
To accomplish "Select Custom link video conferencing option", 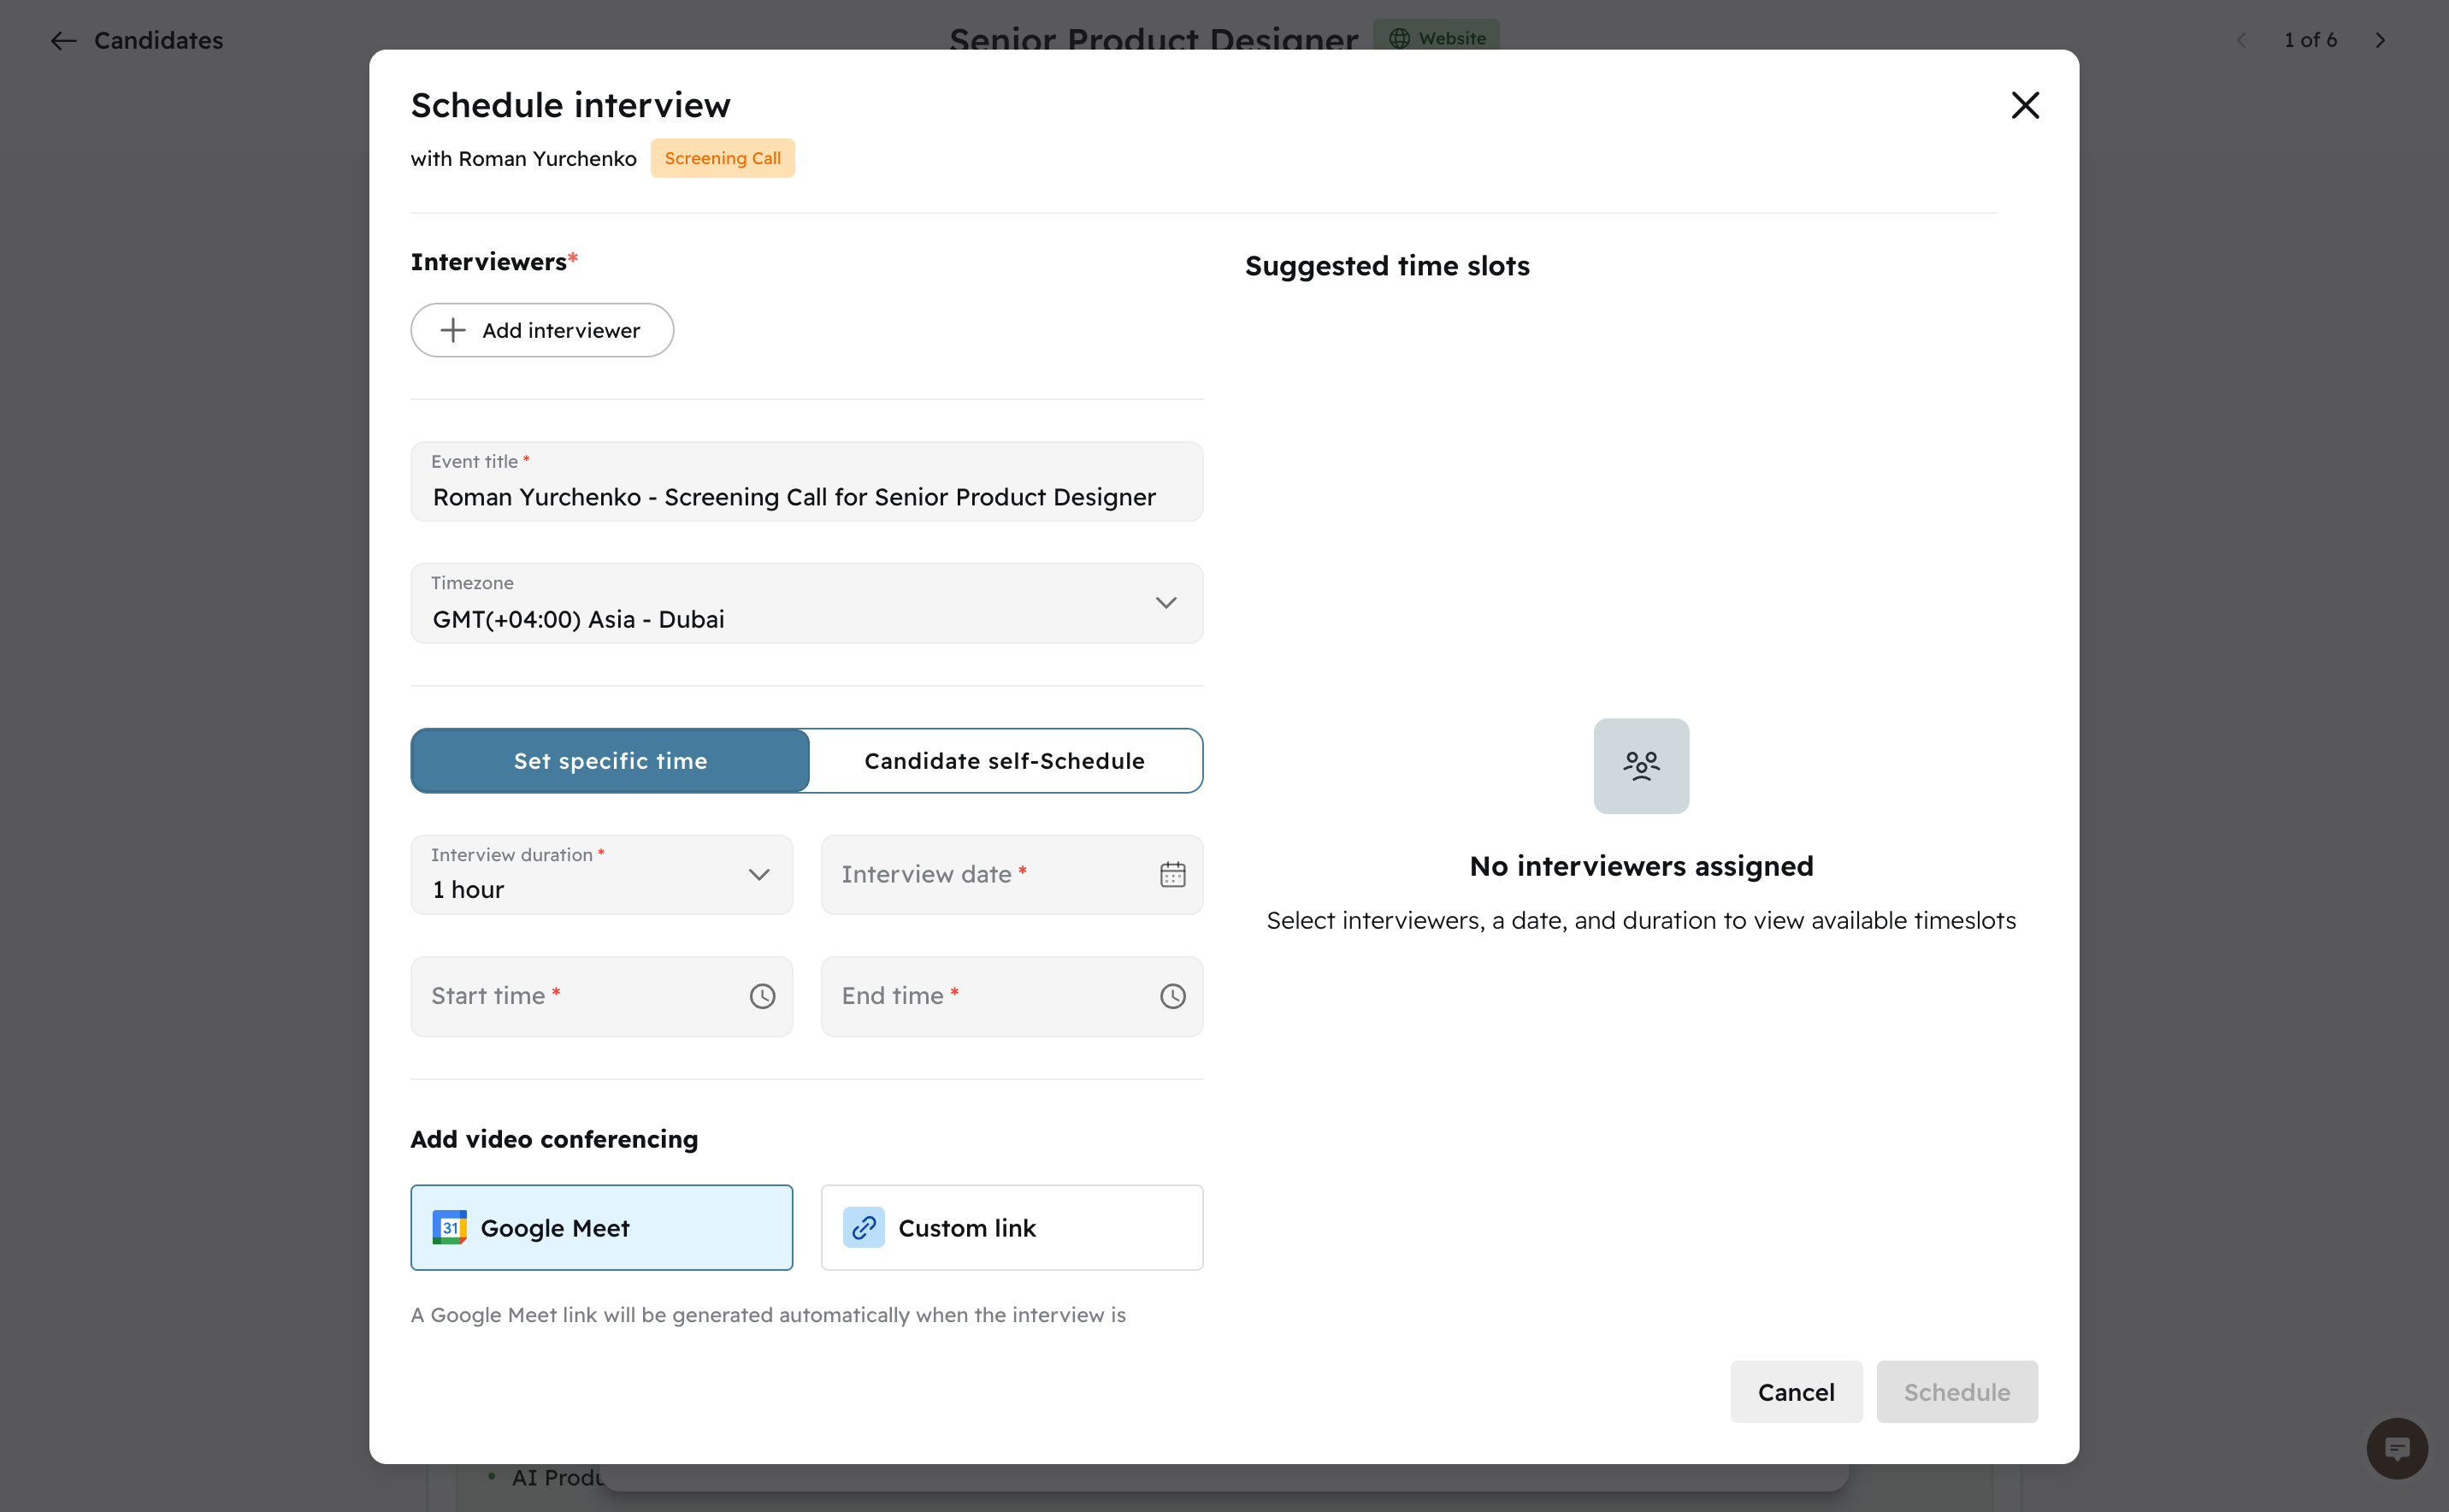I will pyautogui.click(x=1012, y=1227).
